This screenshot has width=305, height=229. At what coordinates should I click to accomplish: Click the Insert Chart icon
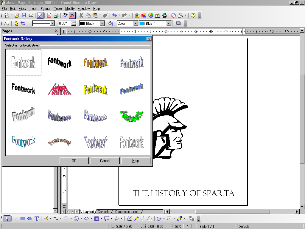[151, 15]
